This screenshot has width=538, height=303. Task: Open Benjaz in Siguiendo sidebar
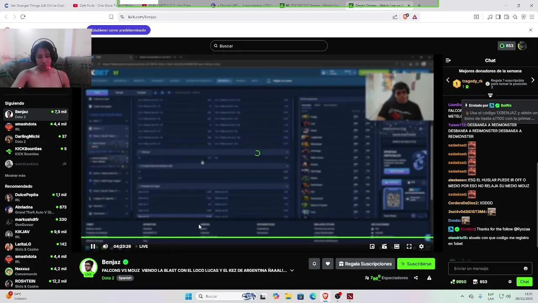[36, 114]
